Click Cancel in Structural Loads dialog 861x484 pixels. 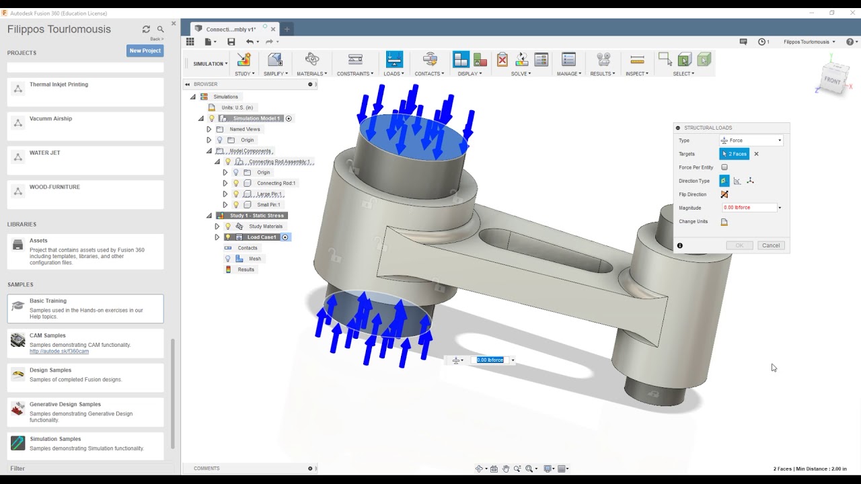coord(771,245)
